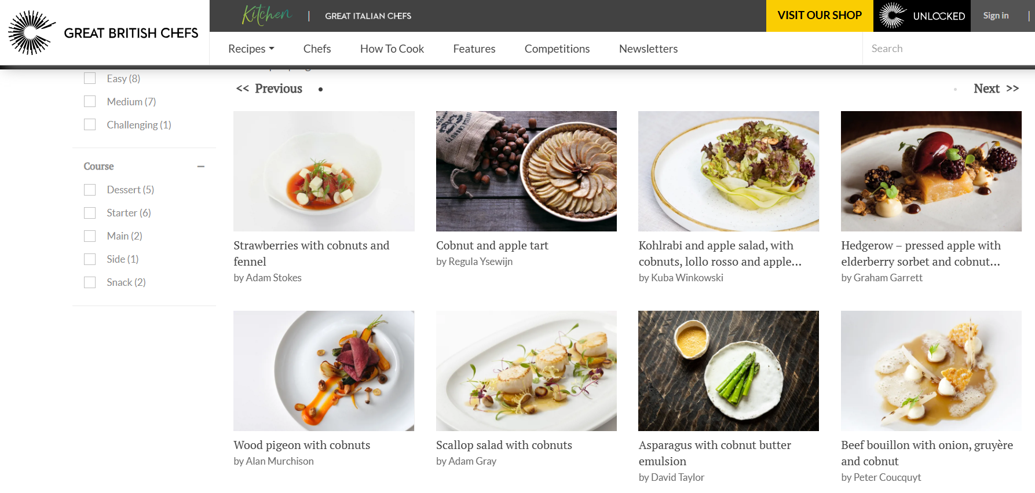Viewport: 1035px width, 493px height.
Task: Select the dark carousel dot beside Previous
Action: tap(320, 89)
